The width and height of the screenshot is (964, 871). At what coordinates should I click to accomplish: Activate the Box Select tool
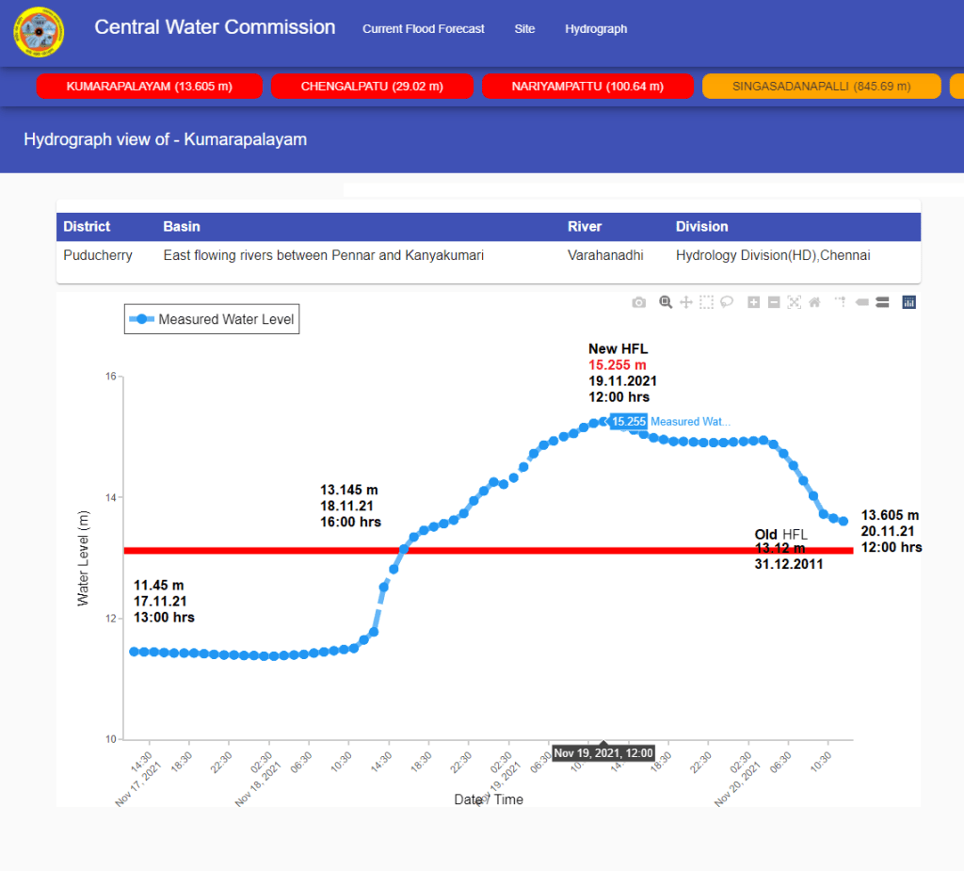706,302
